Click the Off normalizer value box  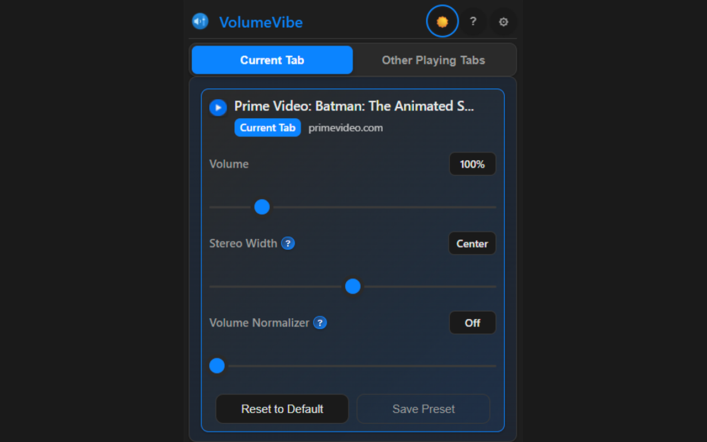(472, 323)
